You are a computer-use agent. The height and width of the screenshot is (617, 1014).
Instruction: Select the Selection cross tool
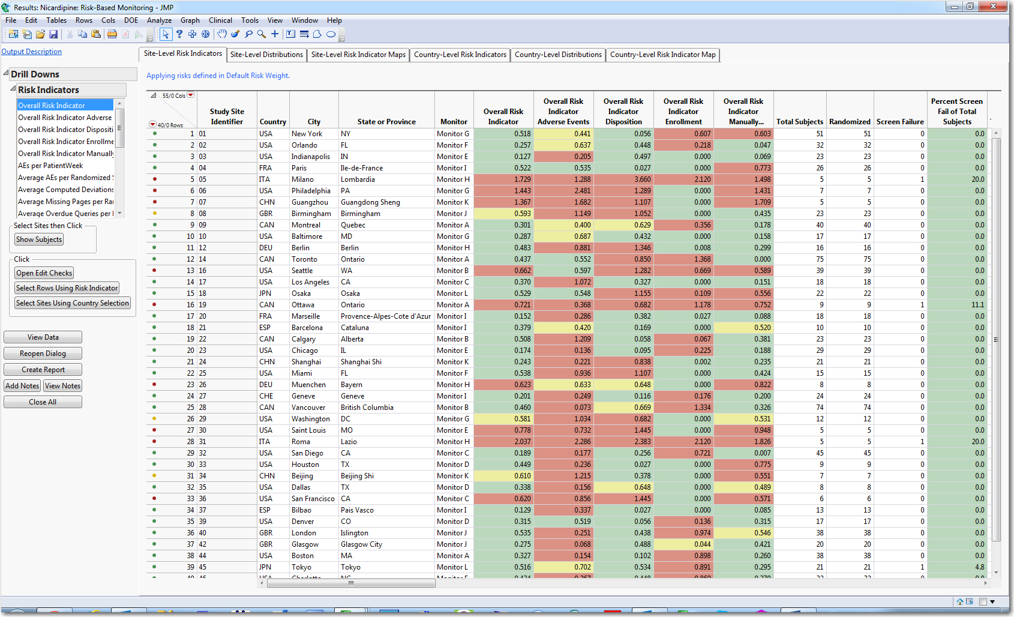tap(192, 34)
